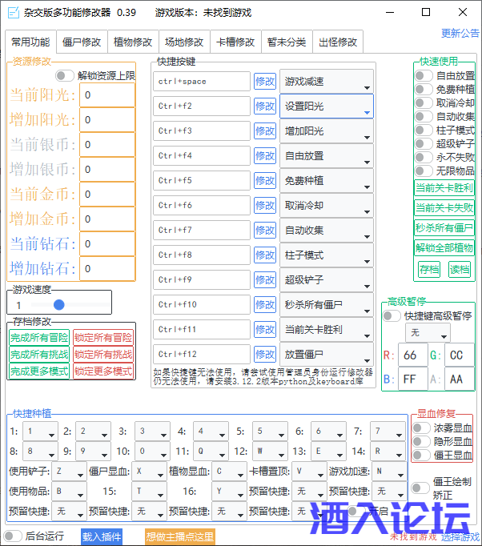Enable 隐形显血 switch

click(421, 441)
